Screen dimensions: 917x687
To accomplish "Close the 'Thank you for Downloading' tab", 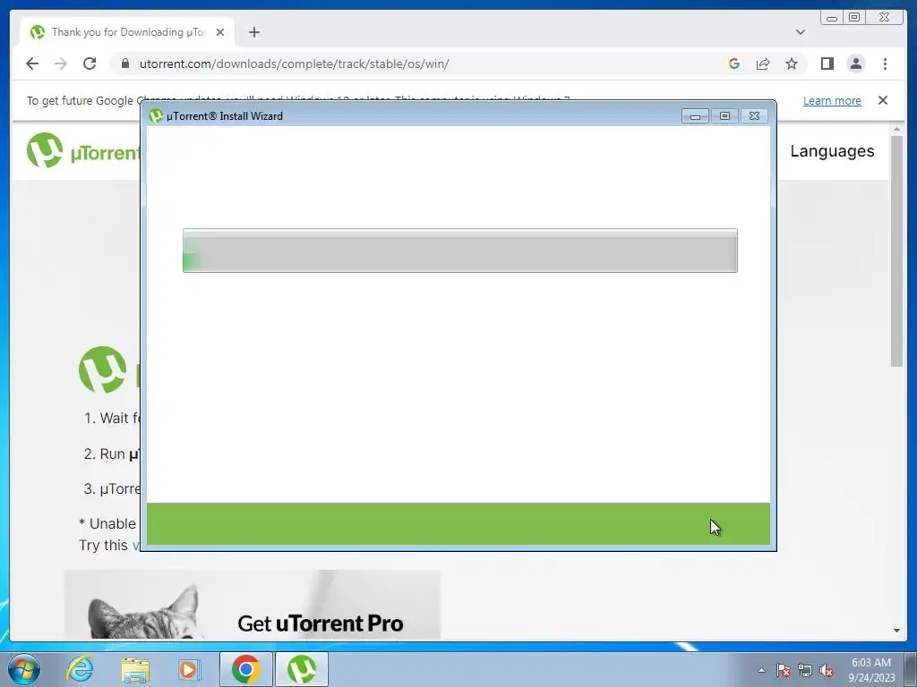I will coord(220,32).
